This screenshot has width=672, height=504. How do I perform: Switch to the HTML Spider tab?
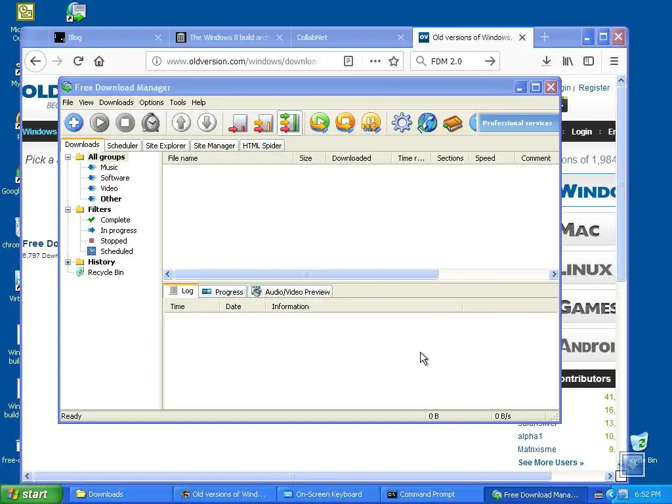262,146
